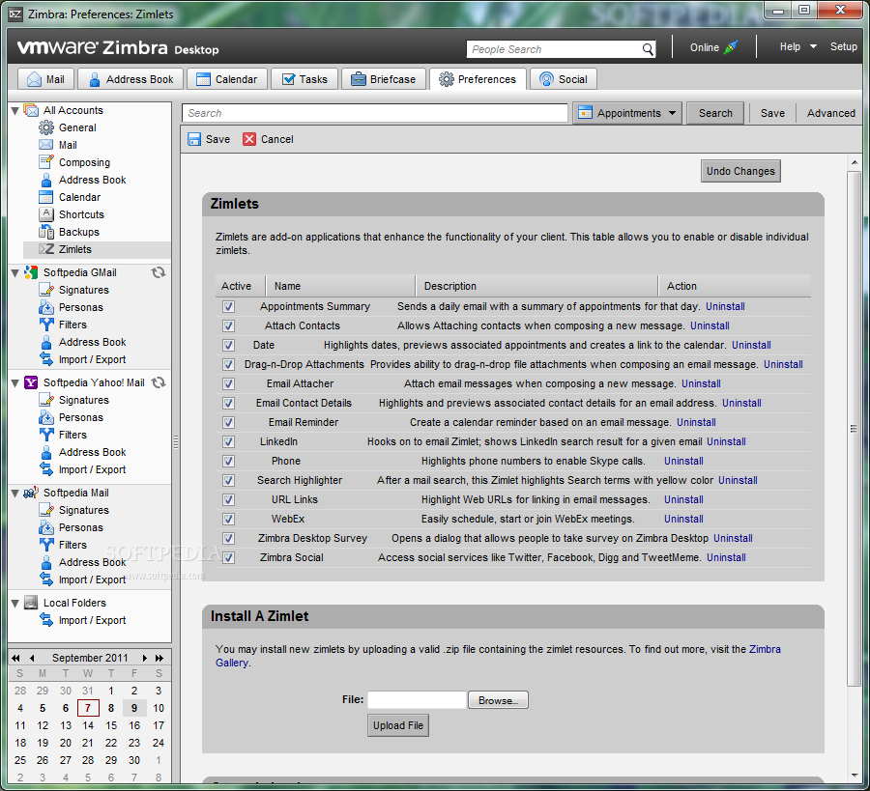This screenshot has width=870, height=791.
Task: Click the General gear icon in sidebar
Action: click(46, 127)
